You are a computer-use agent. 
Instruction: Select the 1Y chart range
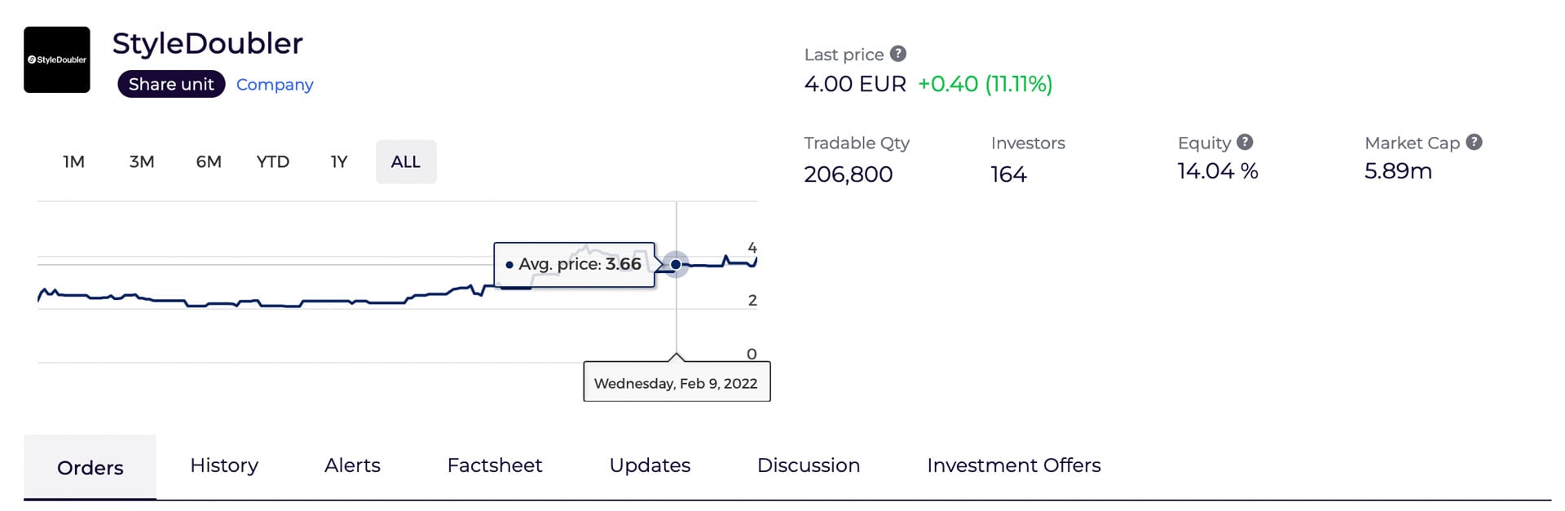point(339,161)
